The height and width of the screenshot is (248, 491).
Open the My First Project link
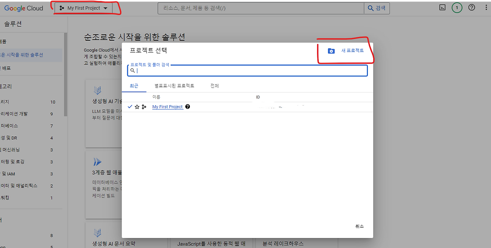pyautogui.click(x=167, y=107)
